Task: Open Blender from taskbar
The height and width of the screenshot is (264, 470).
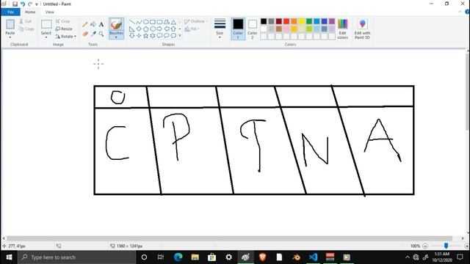Action: tap(296, 257)
